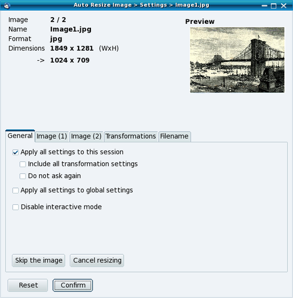Click the application icon in title bar
The width and height of the screenshot is (293, 298).
[x=7, y=6]
